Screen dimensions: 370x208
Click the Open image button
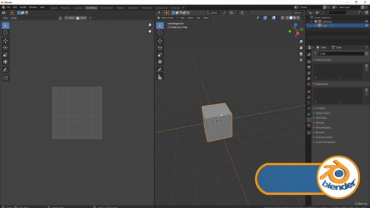81,18
